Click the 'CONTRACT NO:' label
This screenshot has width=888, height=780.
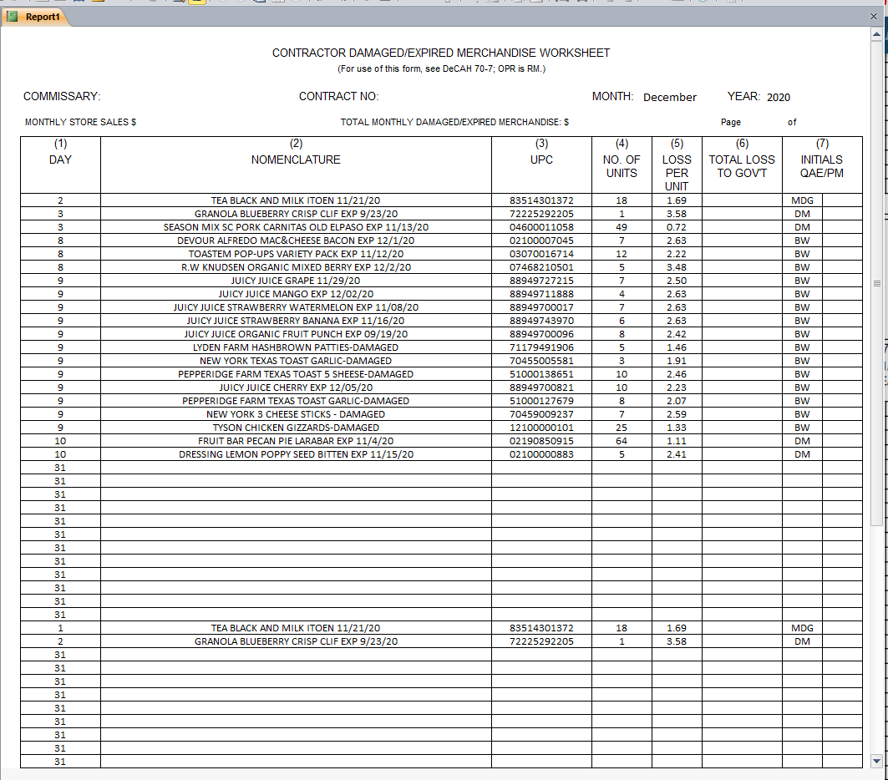click(338, 96)
